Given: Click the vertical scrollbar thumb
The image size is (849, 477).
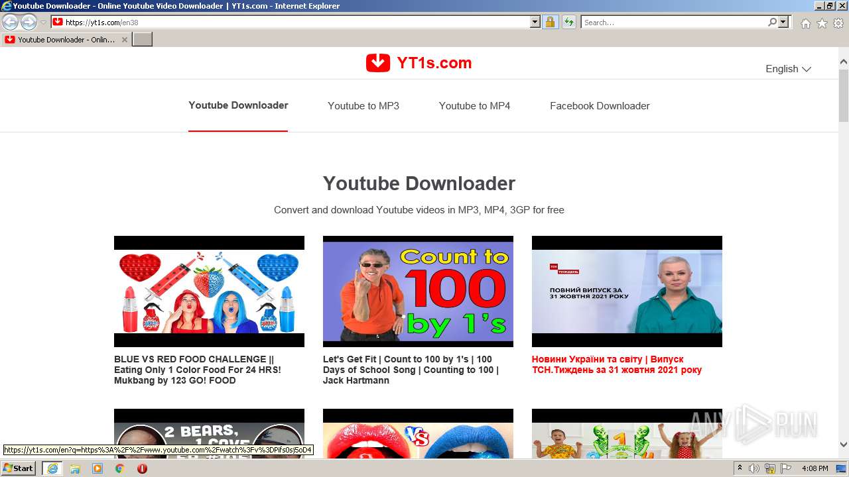Looking at the screenshot, I should click(844, 94).
